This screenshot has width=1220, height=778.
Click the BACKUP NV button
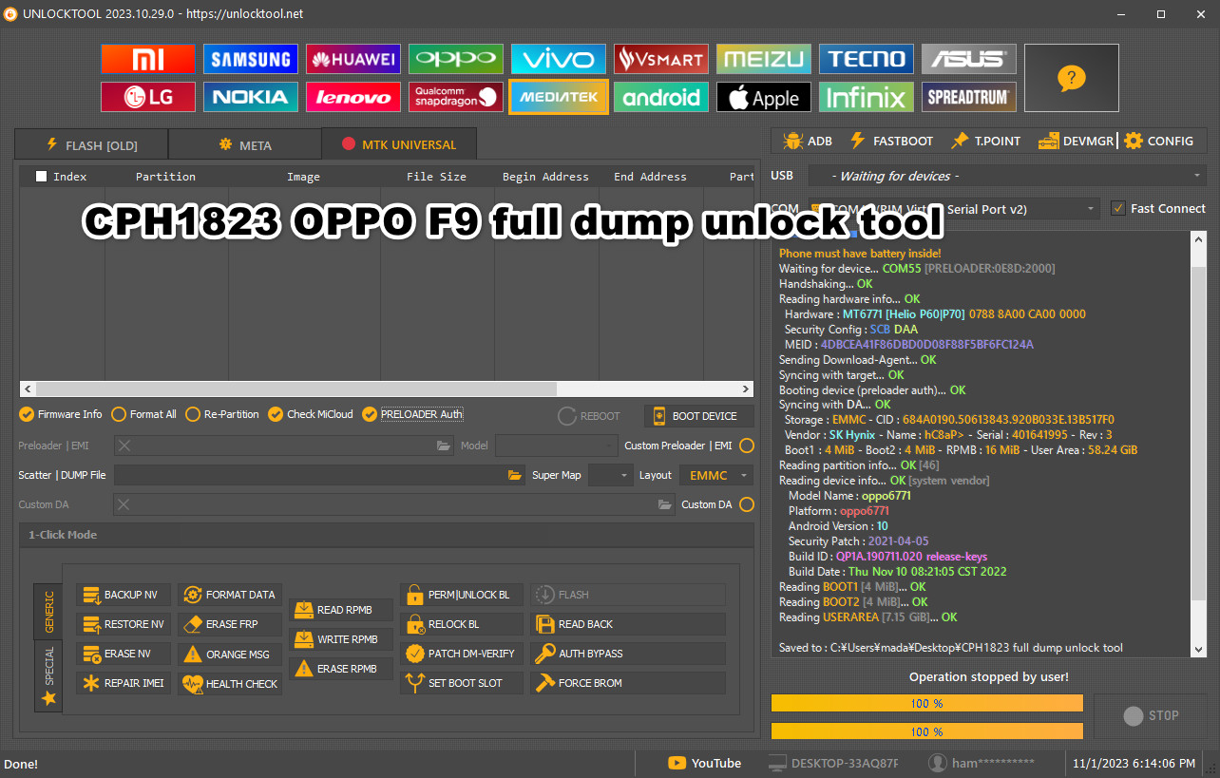pyautogui.click(x=124, y=595)
